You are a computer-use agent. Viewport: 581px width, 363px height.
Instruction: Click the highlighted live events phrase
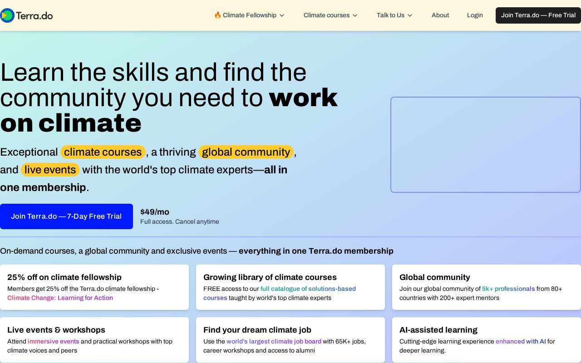click(50, 170)
